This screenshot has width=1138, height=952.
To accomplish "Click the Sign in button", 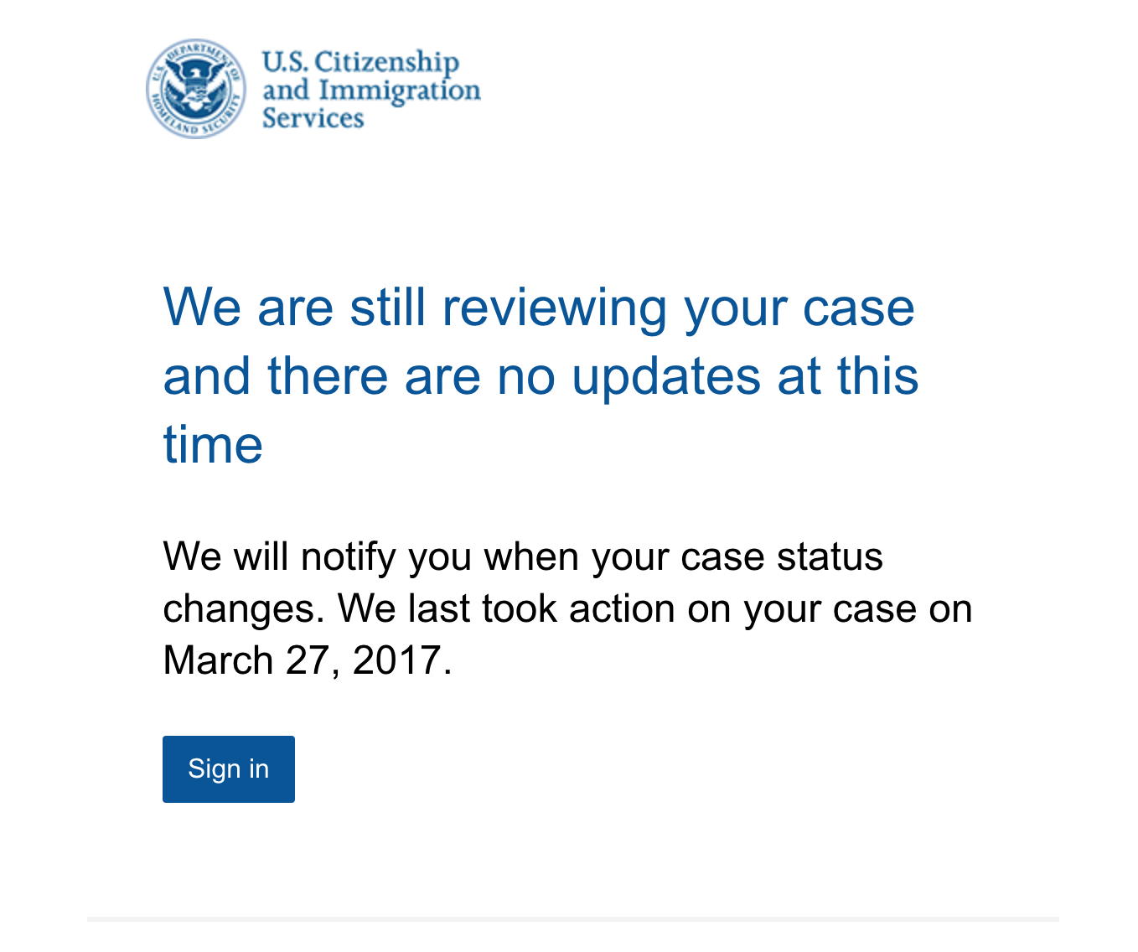I will click(229, 768).
